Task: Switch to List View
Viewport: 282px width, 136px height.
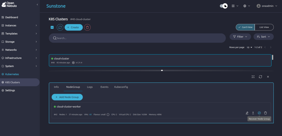Action: click(264, 27)
